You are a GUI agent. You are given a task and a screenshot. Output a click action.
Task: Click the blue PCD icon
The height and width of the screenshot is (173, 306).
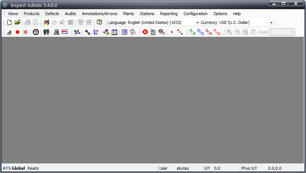pyautogui.click(x=201, y=32)
